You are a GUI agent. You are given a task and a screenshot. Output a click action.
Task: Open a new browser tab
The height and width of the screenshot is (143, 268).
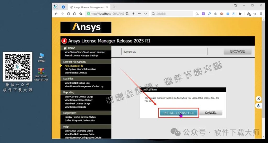click(x=114, y=7)
